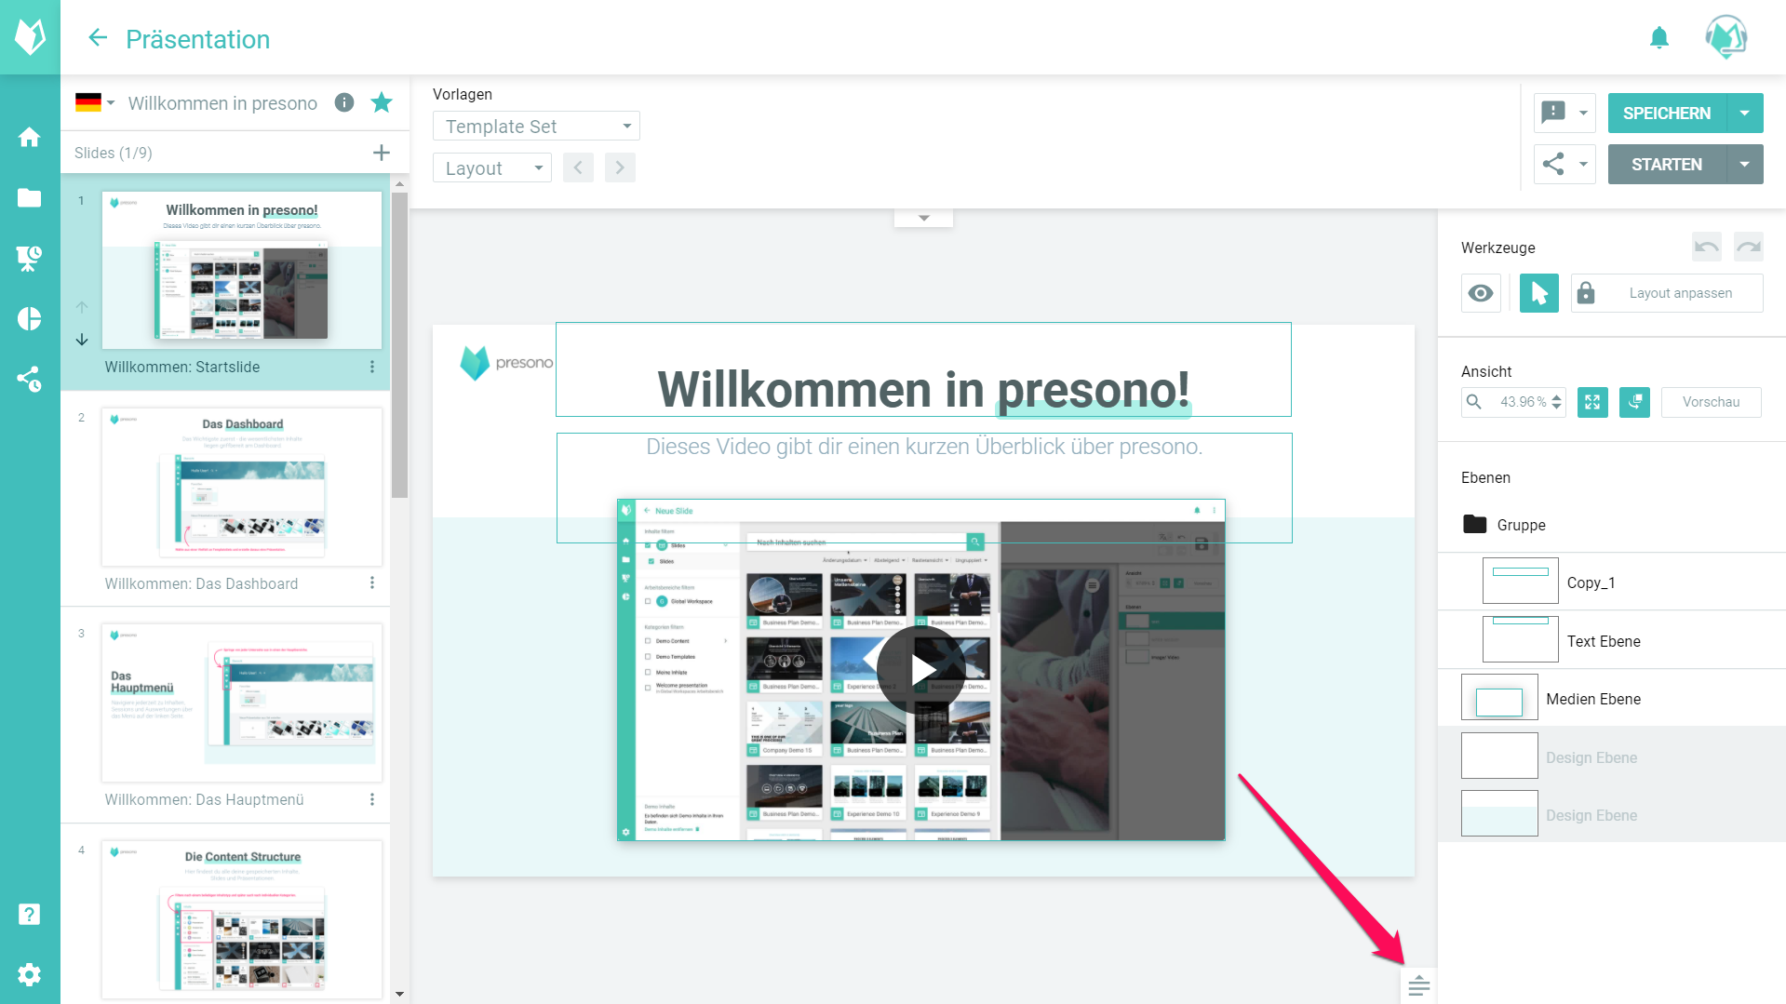This screenshot has width=1786, height=1004.
Task: Open Template Set dropdown
Action: pyautogui.click(x=536, y=126)
